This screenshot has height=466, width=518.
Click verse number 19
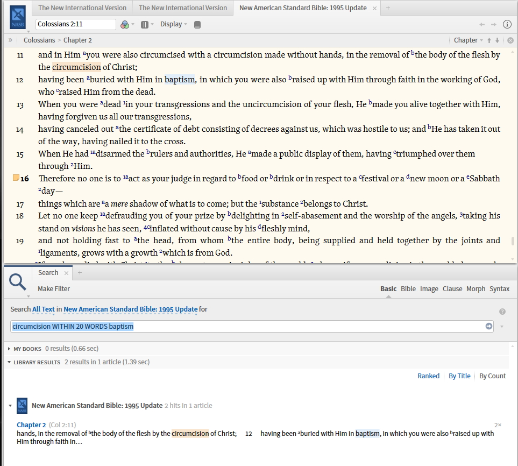click(x=20, y=241)
